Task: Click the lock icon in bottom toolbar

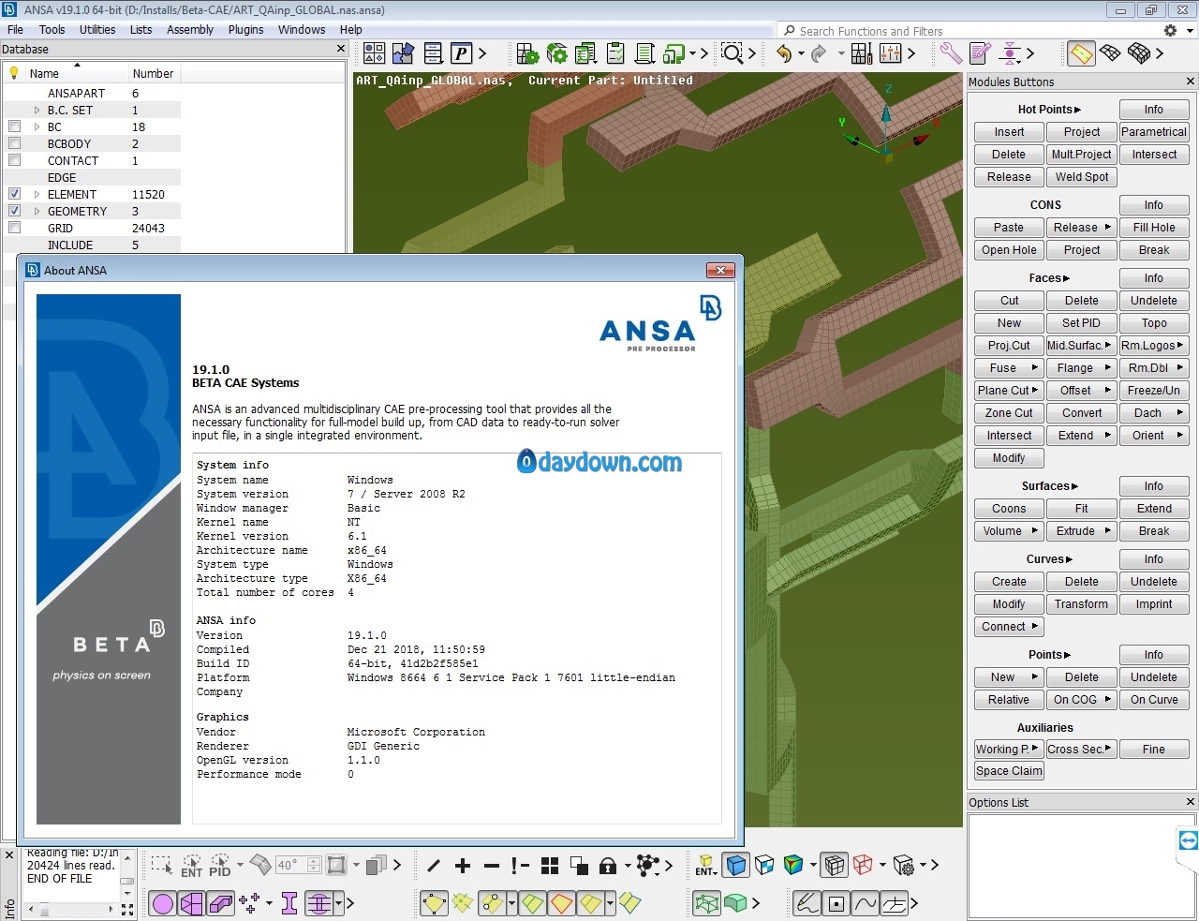Action: (x=608, y=866)
